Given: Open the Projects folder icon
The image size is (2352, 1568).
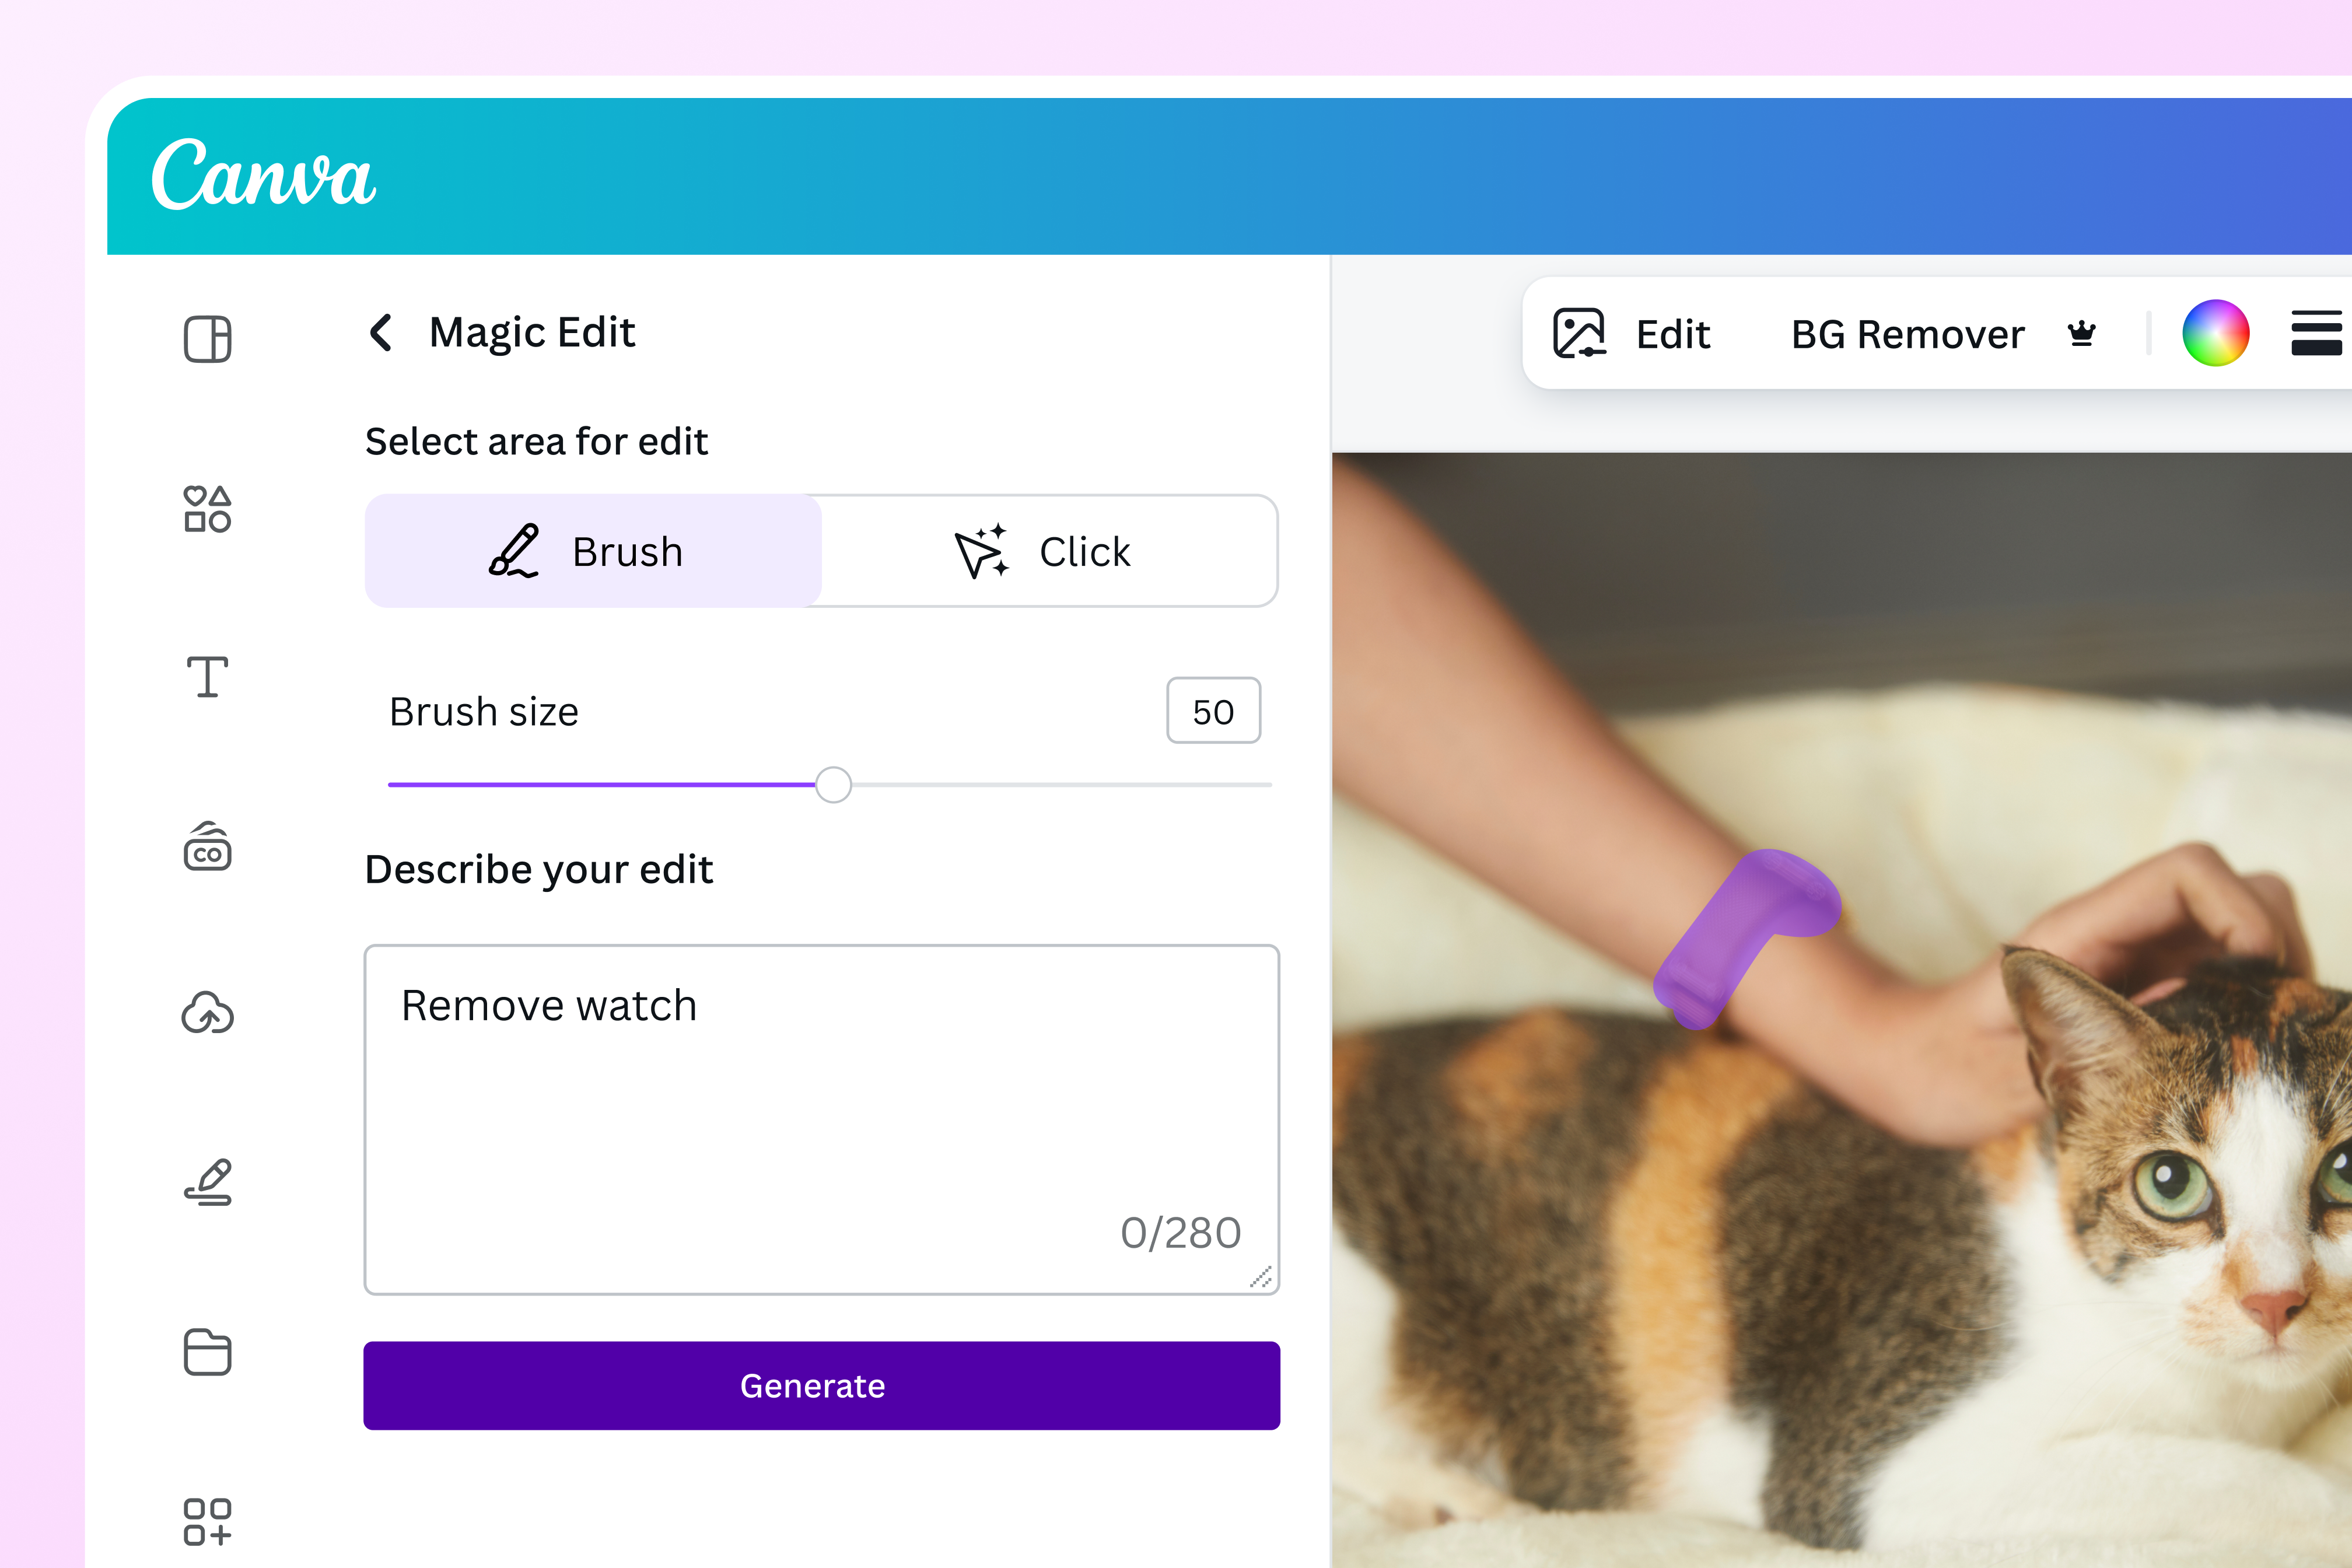Looking at the screenshot, I should 208,1352.
